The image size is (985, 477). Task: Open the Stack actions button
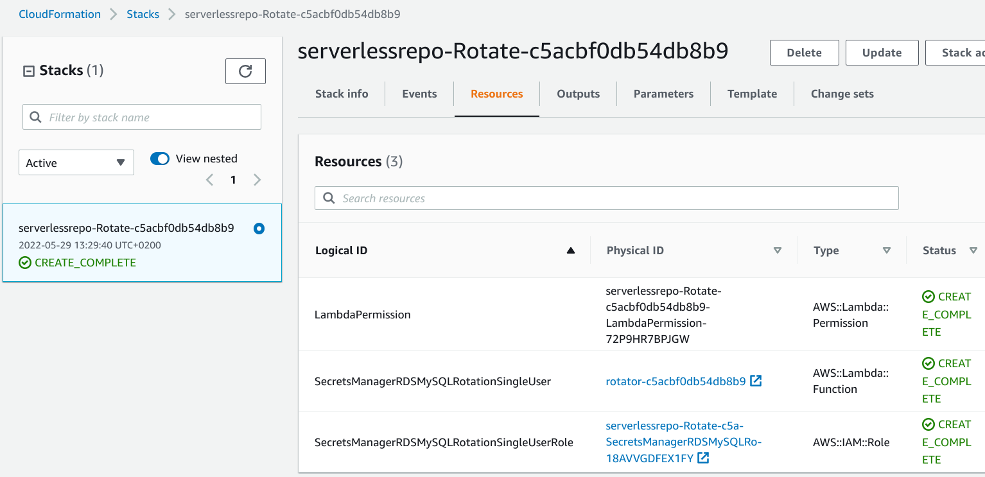pyautogui.click(x=955, y=53)
